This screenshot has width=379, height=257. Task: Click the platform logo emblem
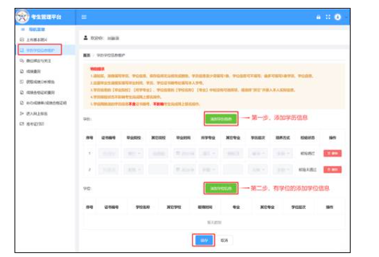22,16
